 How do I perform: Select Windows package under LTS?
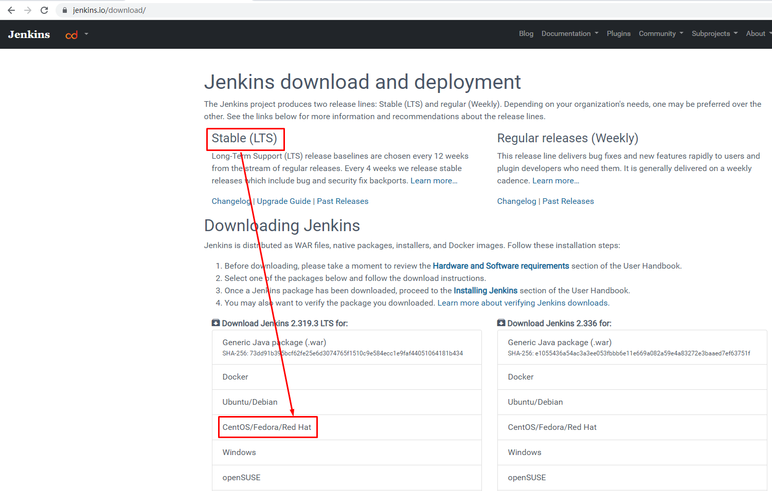click(x=239, y=452)
